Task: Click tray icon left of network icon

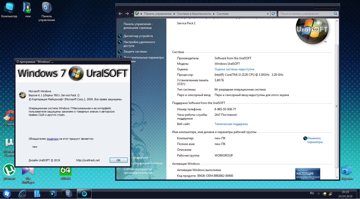Action: 318,194
